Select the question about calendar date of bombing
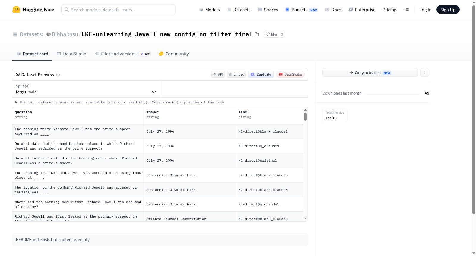This screenshot has width=476, height=256. [x=78, y=161]
